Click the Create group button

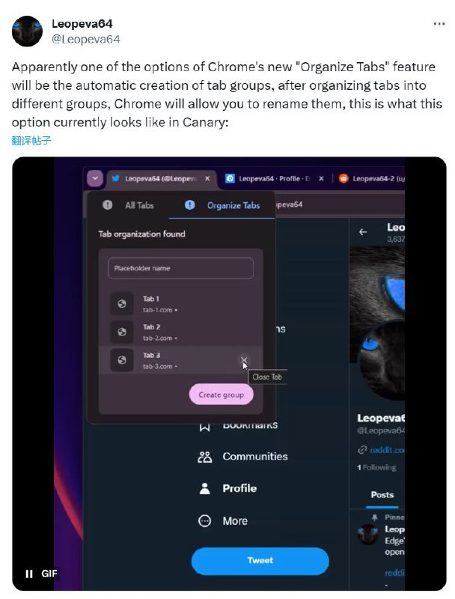[221, 395]
